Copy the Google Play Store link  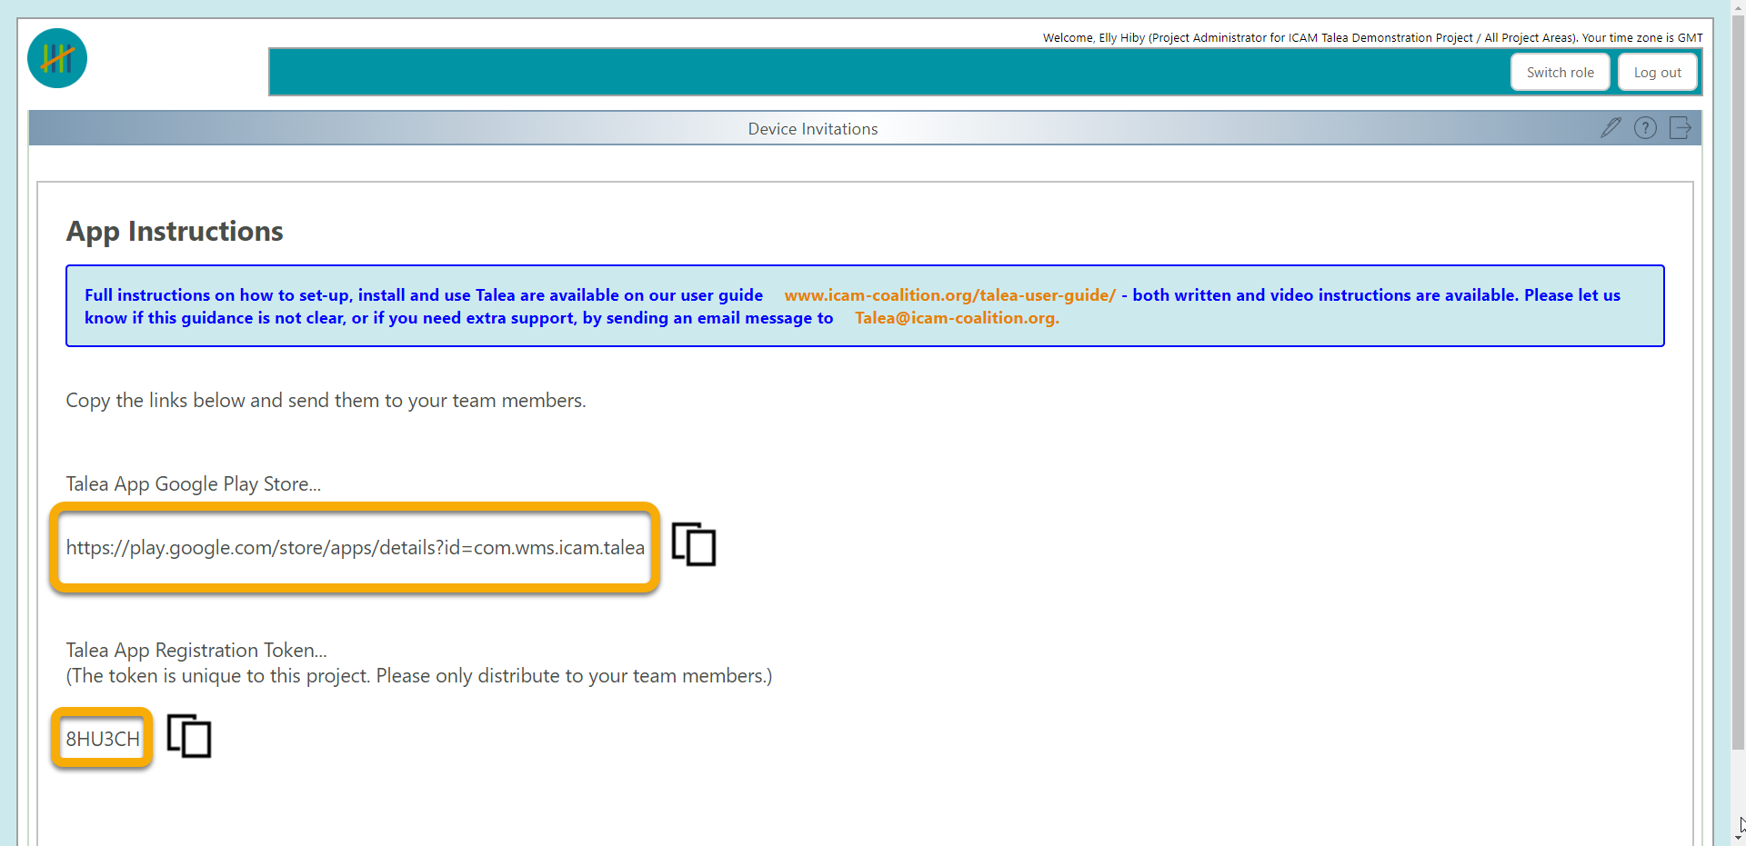[694, 544]
